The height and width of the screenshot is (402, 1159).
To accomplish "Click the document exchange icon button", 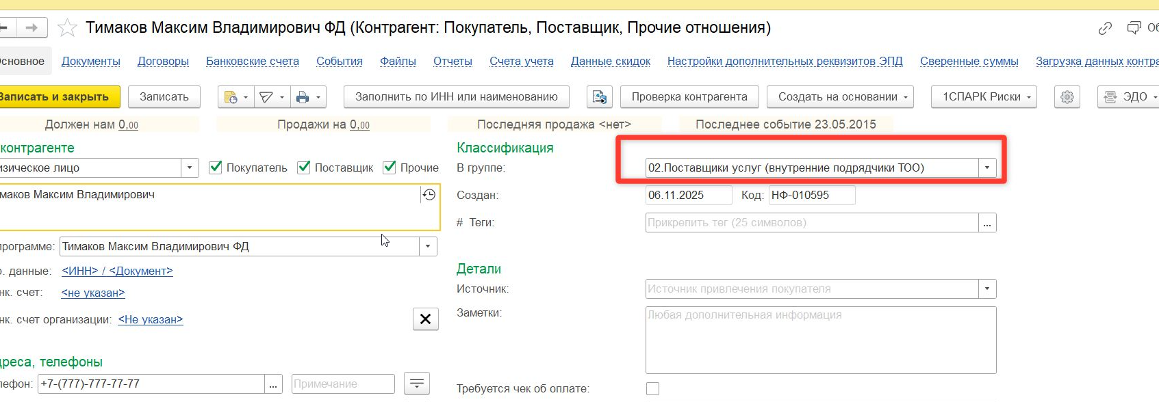I will 599,97.
